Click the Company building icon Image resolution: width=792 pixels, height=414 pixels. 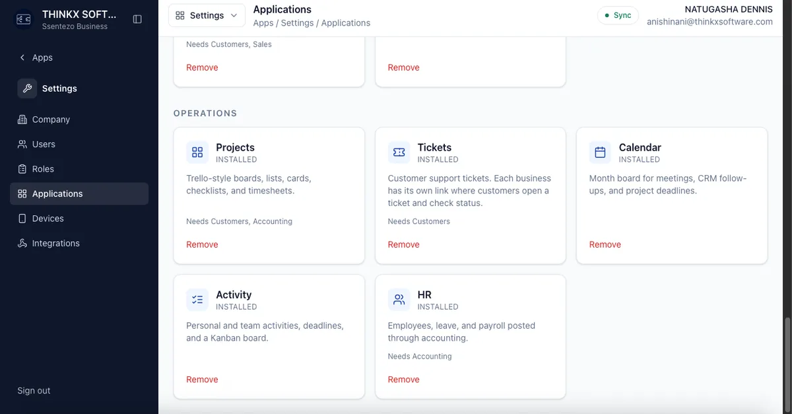[x=22, y=120]
